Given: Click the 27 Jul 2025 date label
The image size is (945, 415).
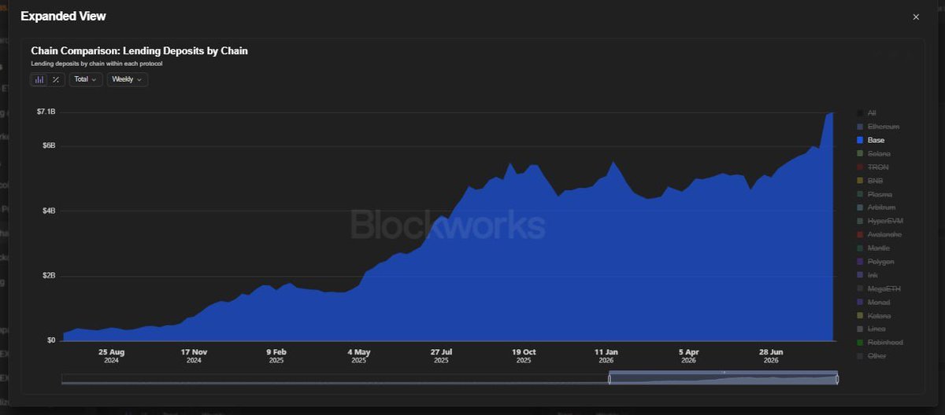Looking at the screenshot, I should point(441,356).
